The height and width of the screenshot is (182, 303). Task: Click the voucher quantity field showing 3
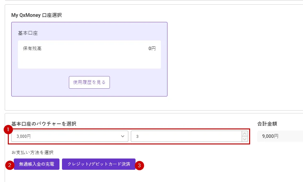click(x=186, y=136)
